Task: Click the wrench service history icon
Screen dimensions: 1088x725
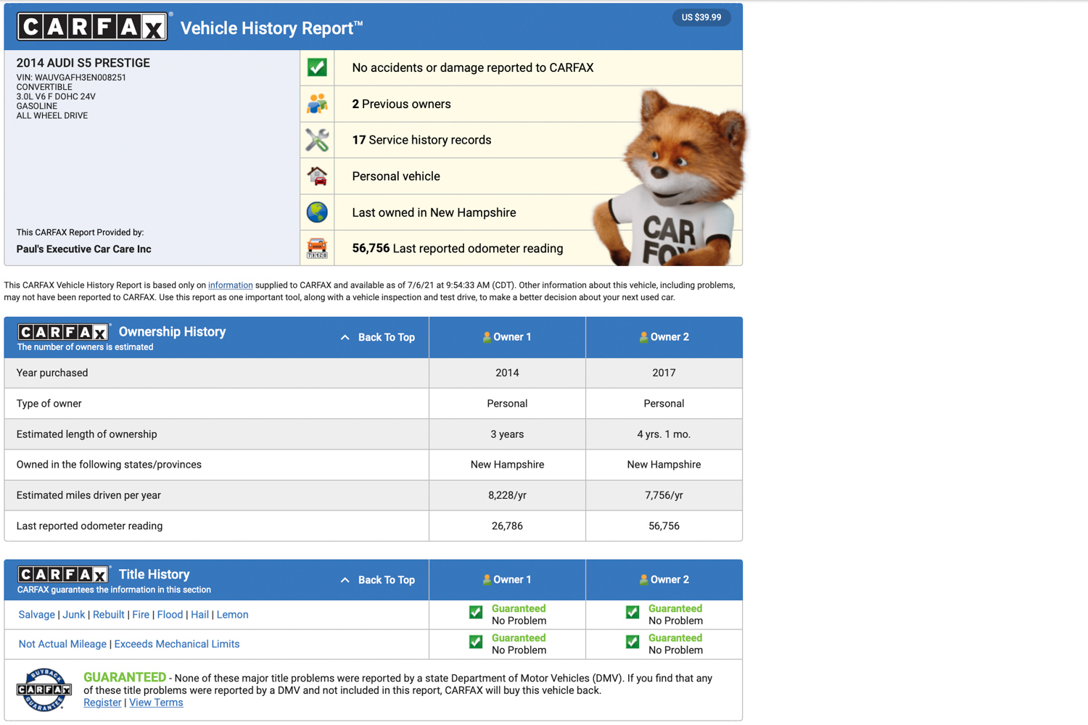Action: pyautogui.click(x=317, y=140)
